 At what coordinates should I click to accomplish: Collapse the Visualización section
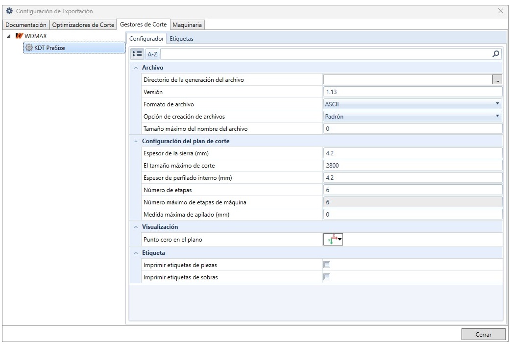click(136, 227)
